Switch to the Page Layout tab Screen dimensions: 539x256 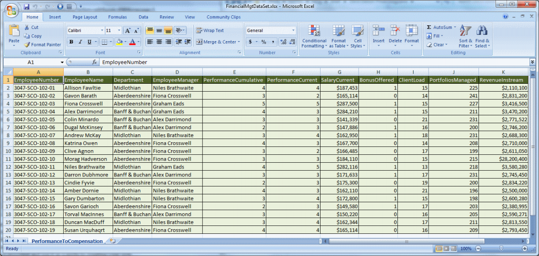click(85, 17)
